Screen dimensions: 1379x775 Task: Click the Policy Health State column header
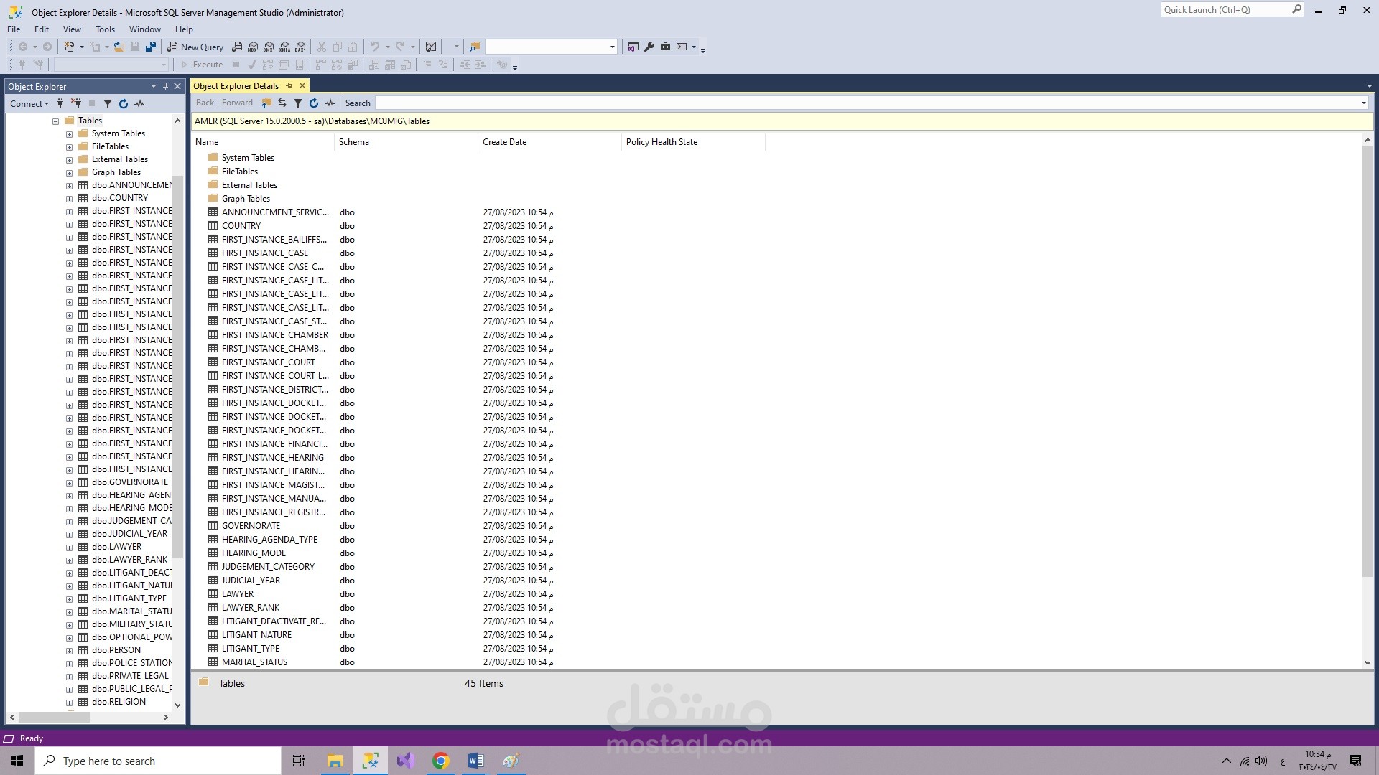click(694, 142)
